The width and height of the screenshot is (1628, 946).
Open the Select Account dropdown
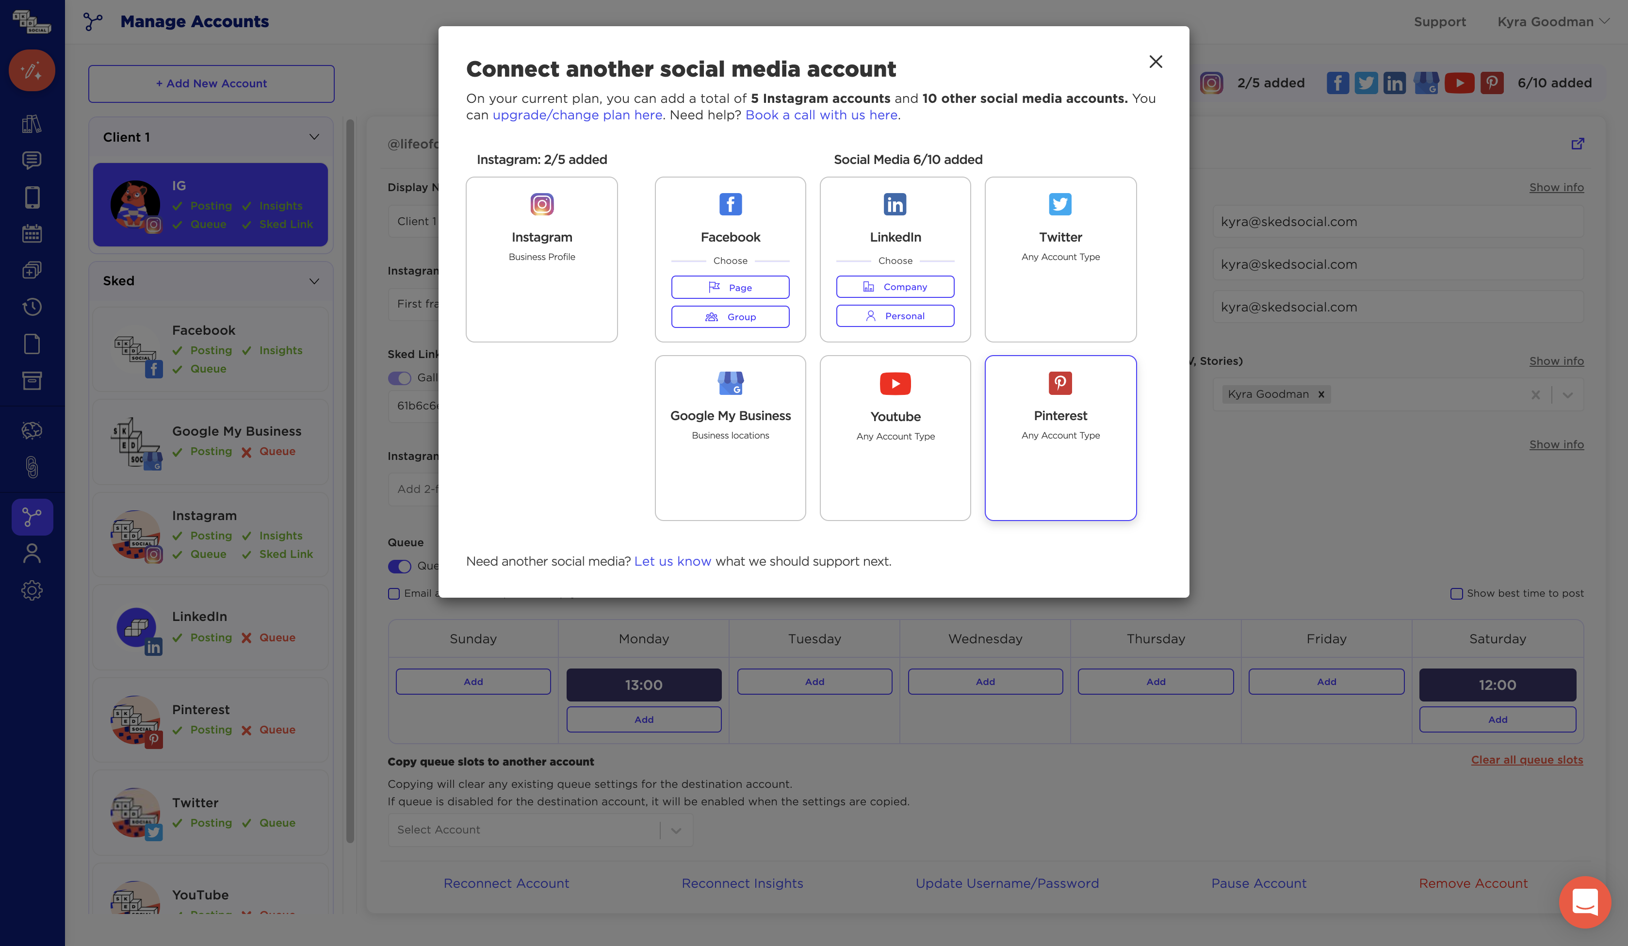pos(540,830)
